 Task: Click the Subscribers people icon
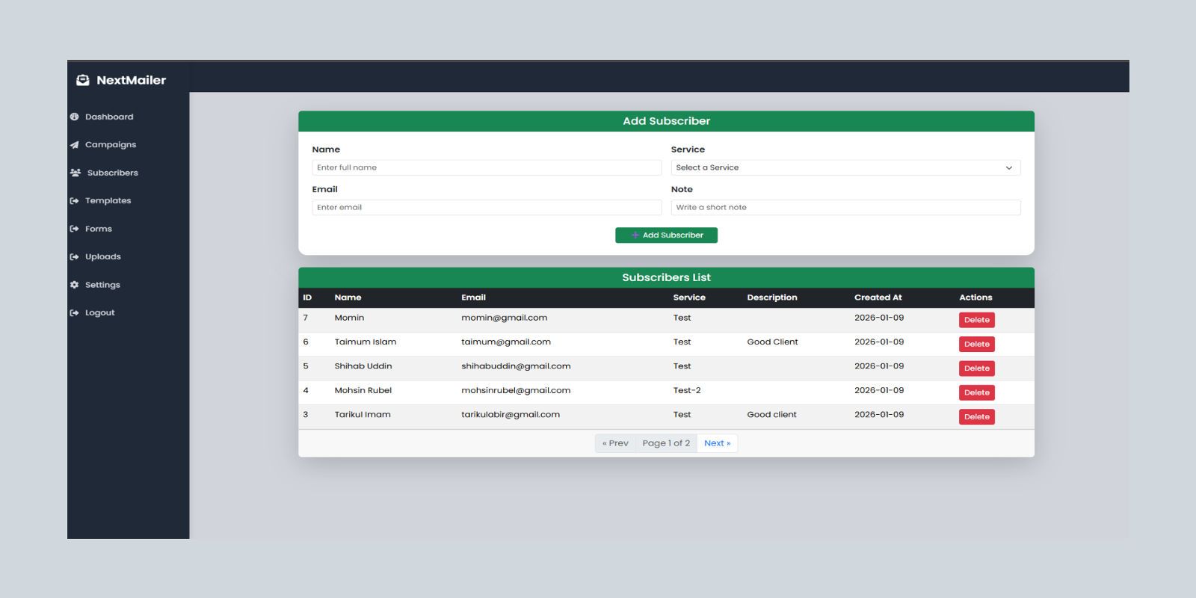(x=75, y=173)
